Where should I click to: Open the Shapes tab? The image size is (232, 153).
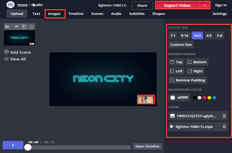pos(158,14)
